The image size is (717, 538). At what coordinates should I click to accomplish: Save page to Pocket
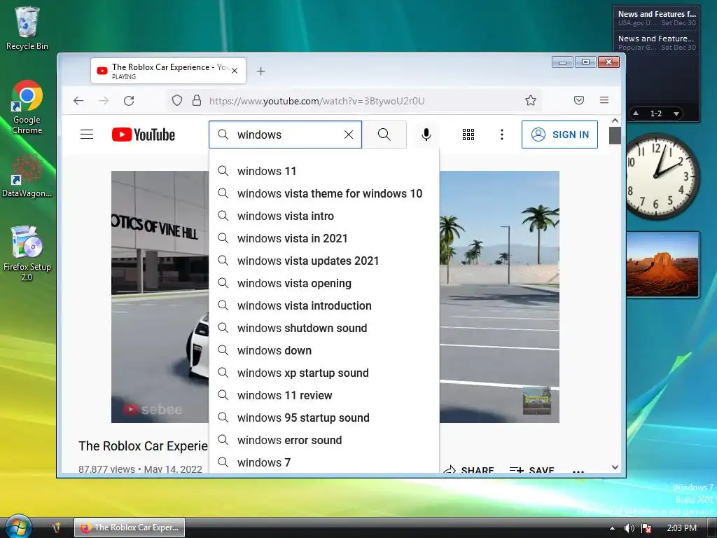coord(579,100)
